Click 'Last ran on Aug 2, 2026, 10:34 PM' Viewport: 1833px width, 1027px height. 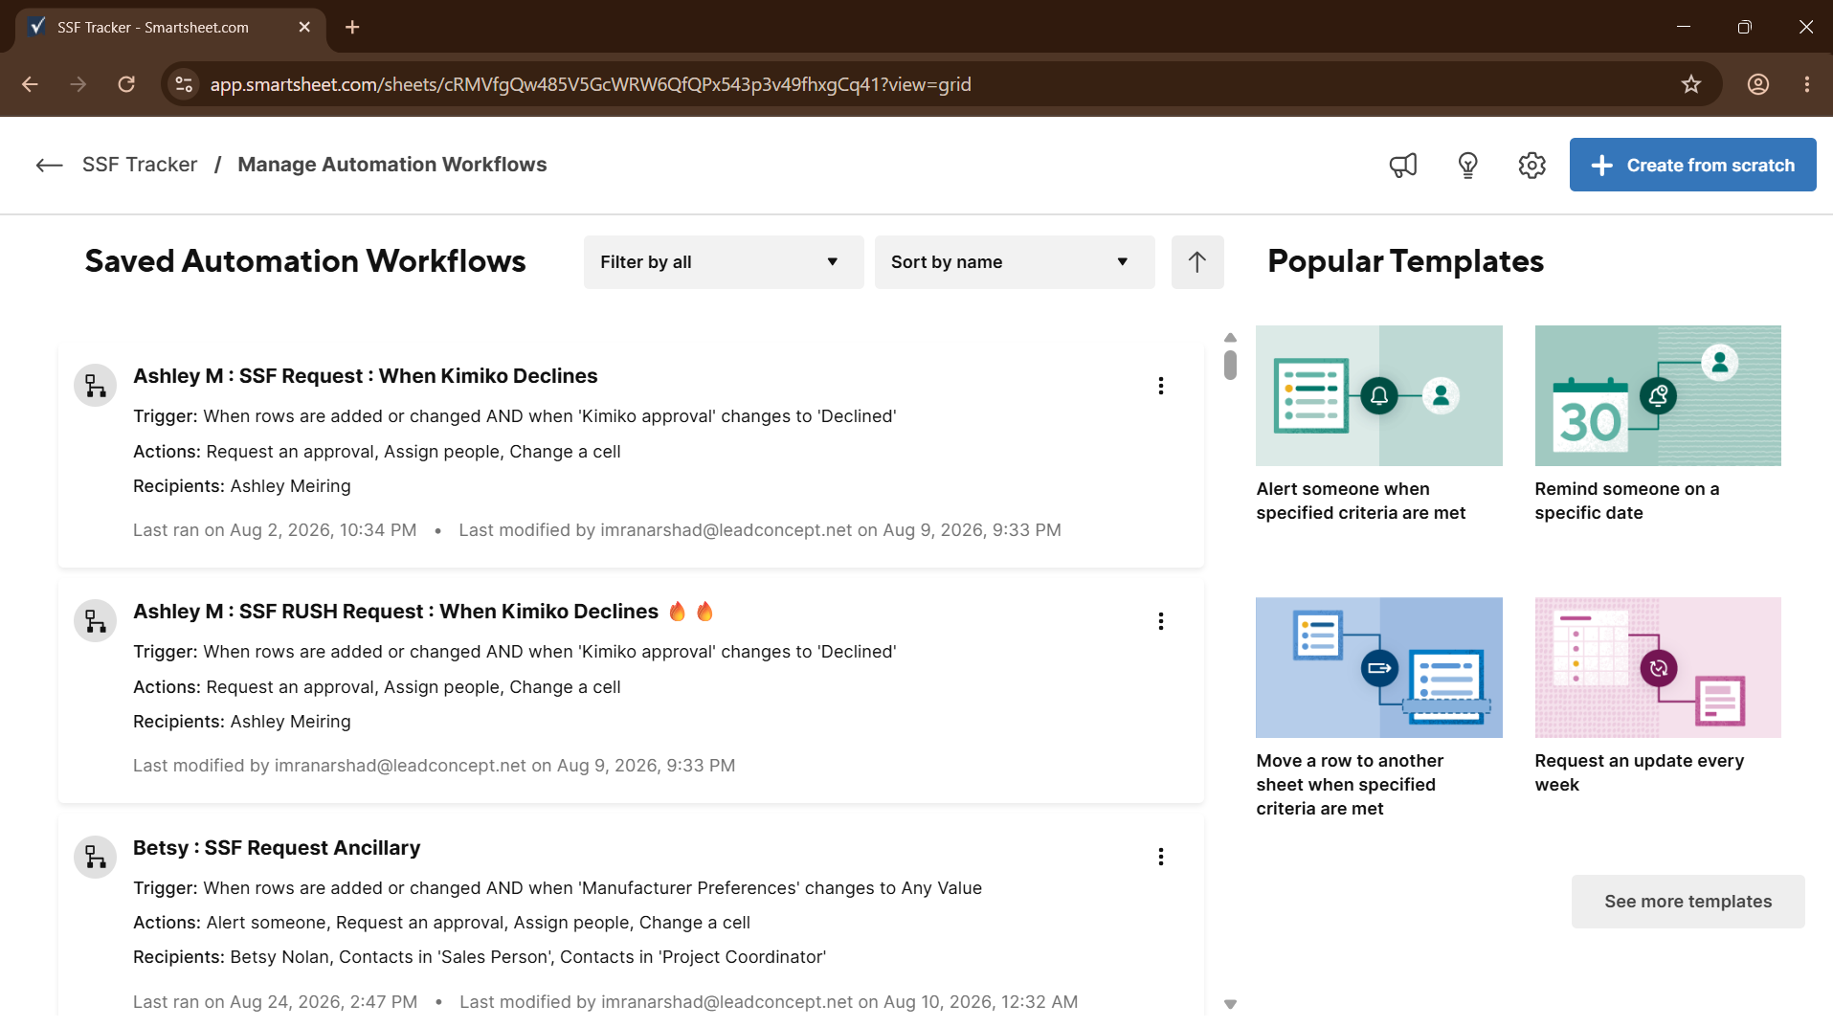pos(275,530)
